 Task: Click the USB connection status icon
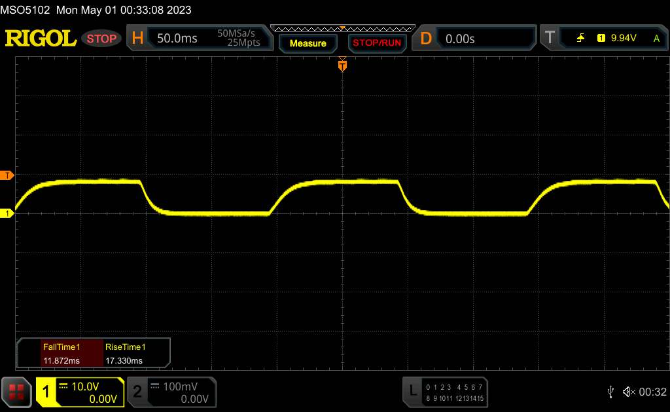[x=610, y=392]
